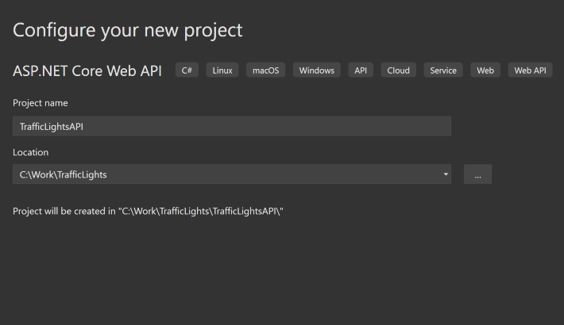This screenshot has height=325, width=564.
Task: Click the Service tag
Action: pyautogui.click(x=443, y=71)
